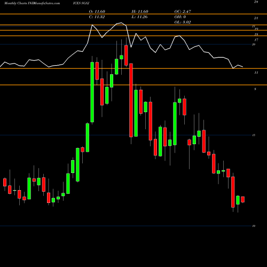This screenshot has width=267, height=267.
Task: Click the 'OH: 0' readout
Action: click(180, 17)
